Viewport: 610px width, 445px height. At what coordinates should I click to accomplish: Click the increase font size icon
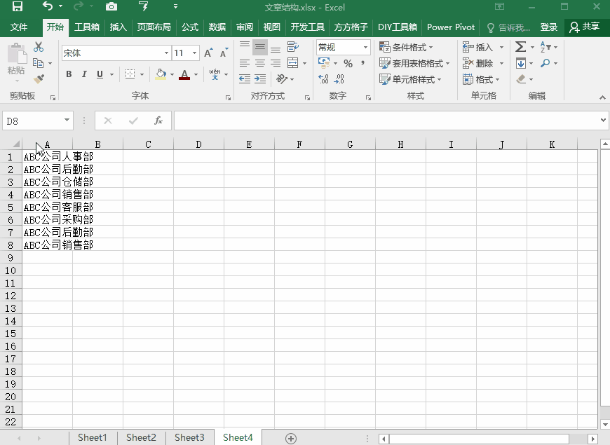click(x=208, y=53)
